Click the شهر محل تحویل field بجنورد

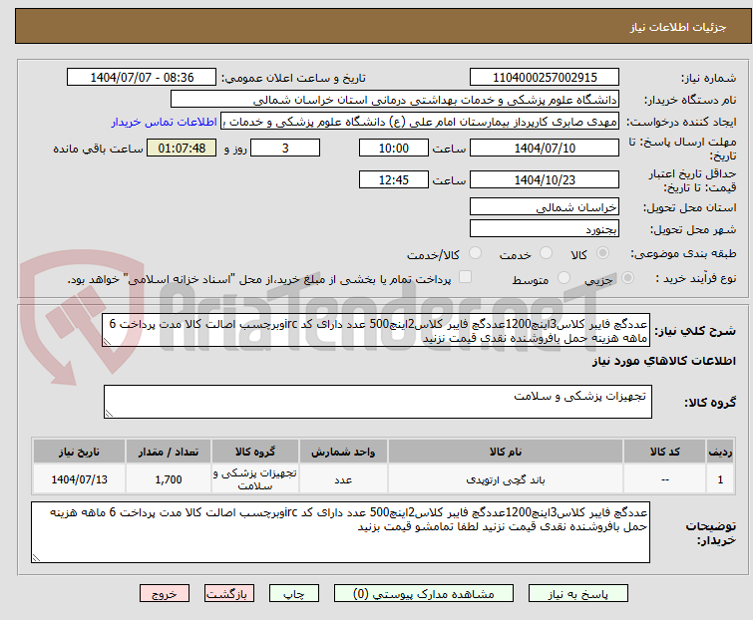545,229
